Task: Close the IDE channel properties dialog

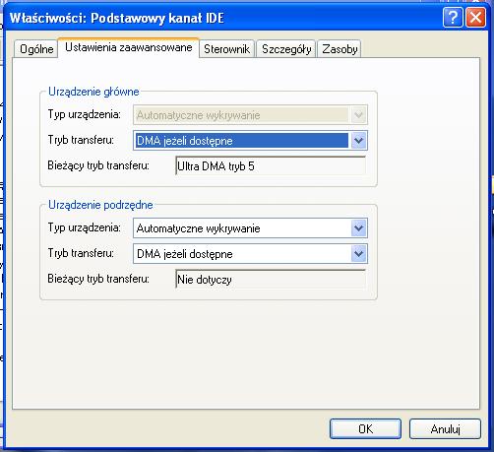Action: (x=475, y=18)
